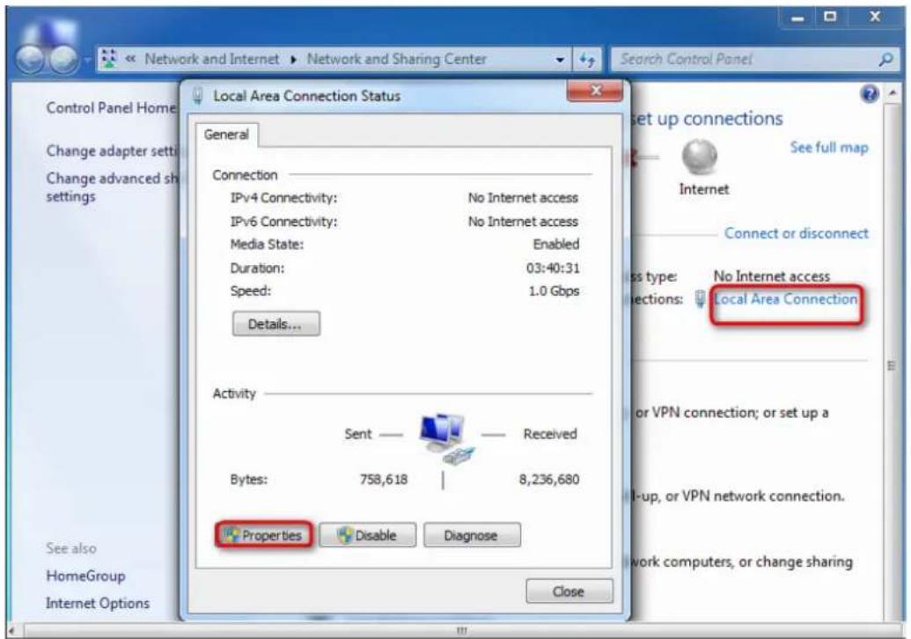This screenshot has width=911, height=639.
Task: Click See full map link
Action: pyautogui.click(x=829, y=147)
